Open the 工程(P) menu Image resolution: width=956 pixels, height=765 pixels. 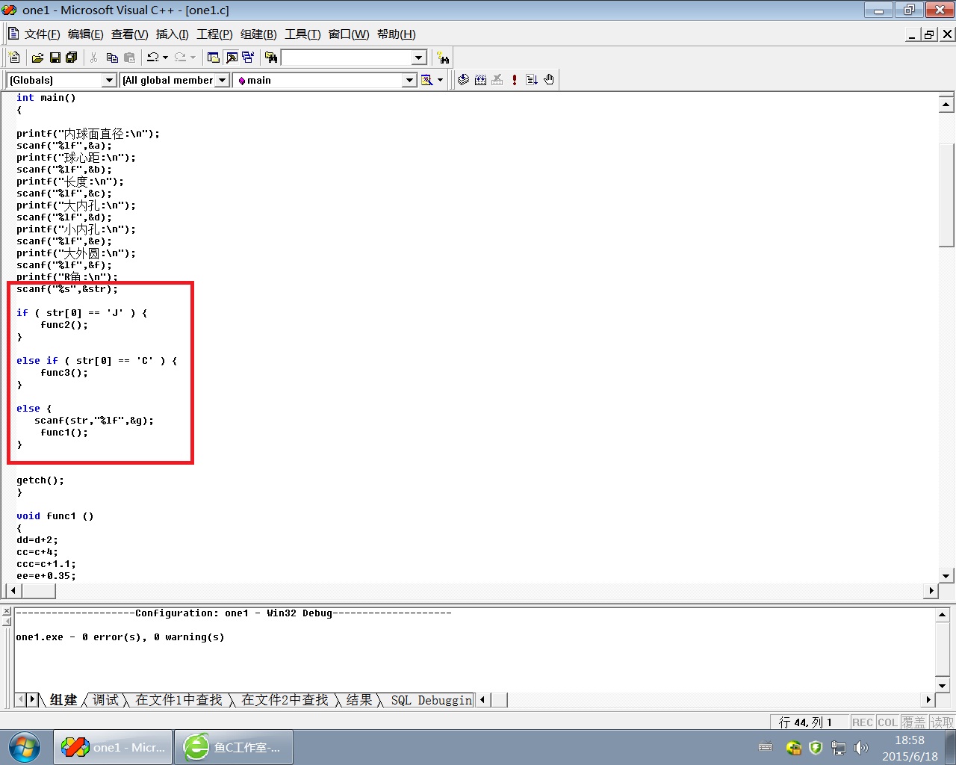tap(214, 34)
